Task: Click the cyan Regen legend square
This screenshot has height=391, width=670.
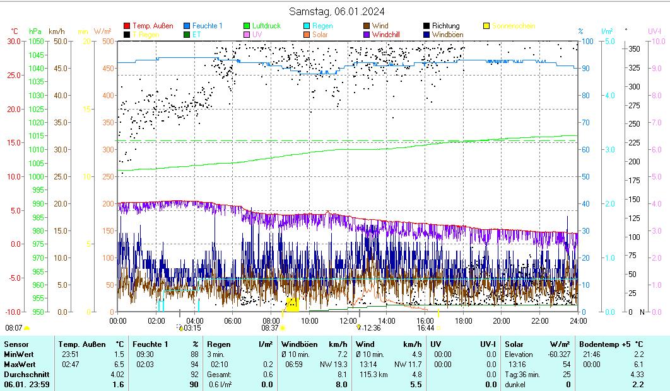Action: [307, 26]
